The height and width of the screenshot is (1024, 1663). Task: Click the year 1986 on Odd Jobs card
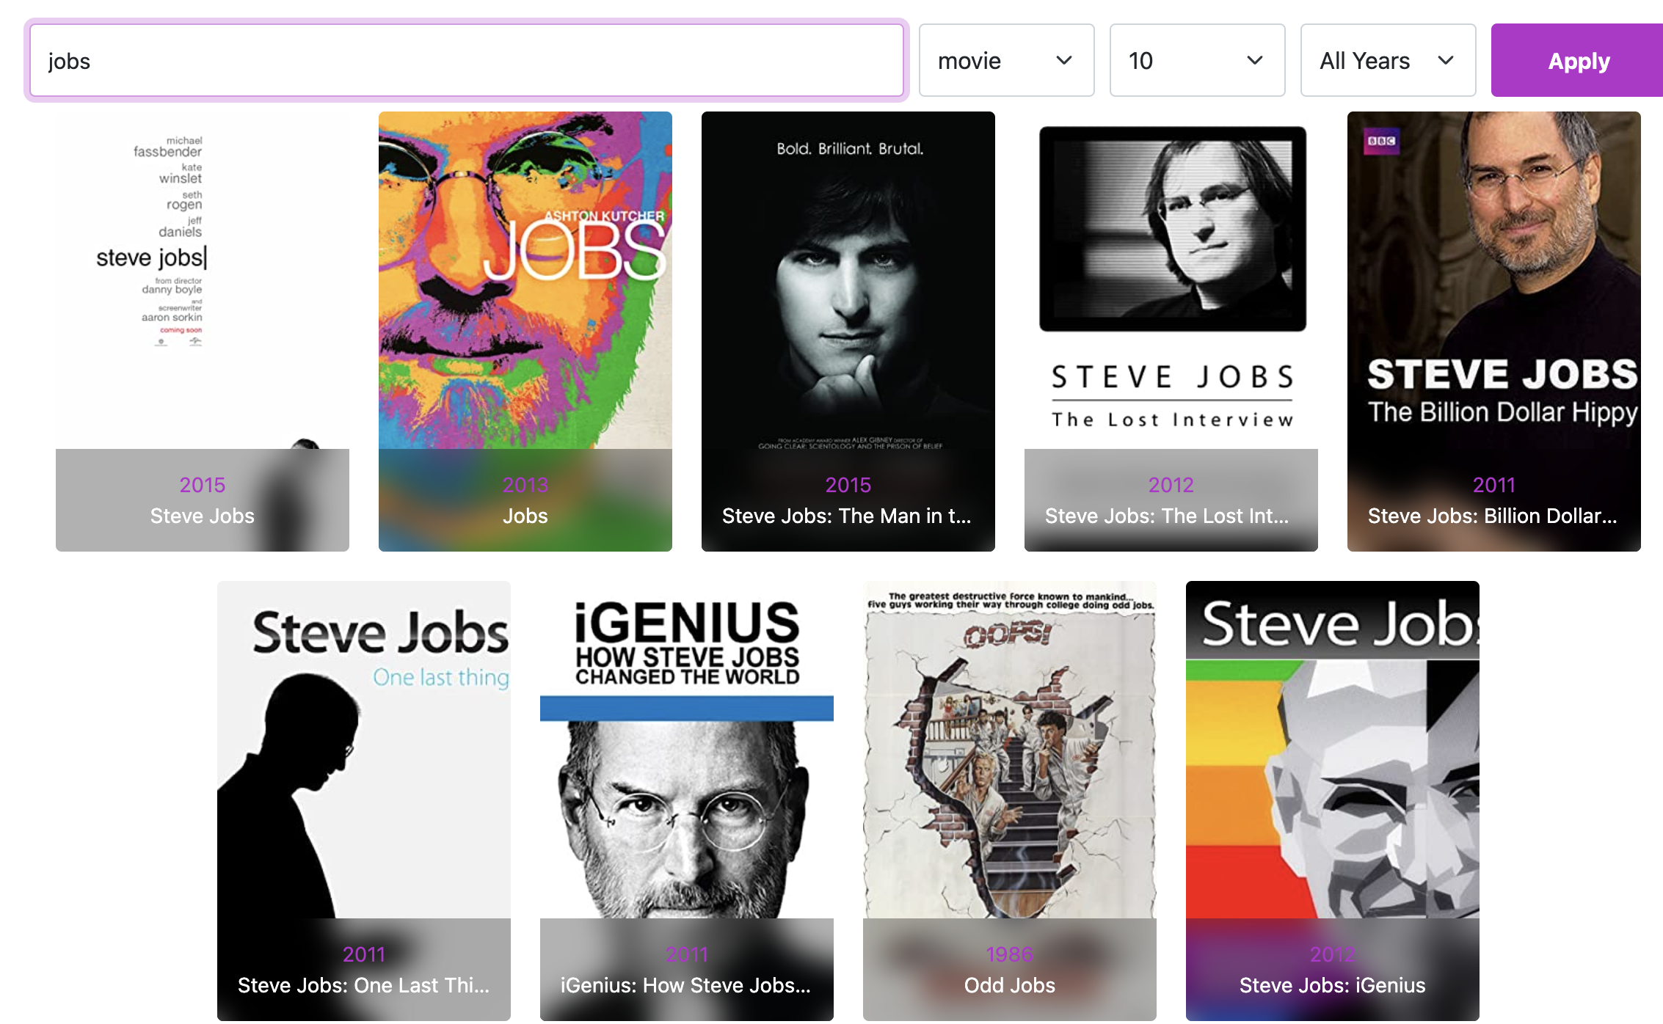point(1010,954)
